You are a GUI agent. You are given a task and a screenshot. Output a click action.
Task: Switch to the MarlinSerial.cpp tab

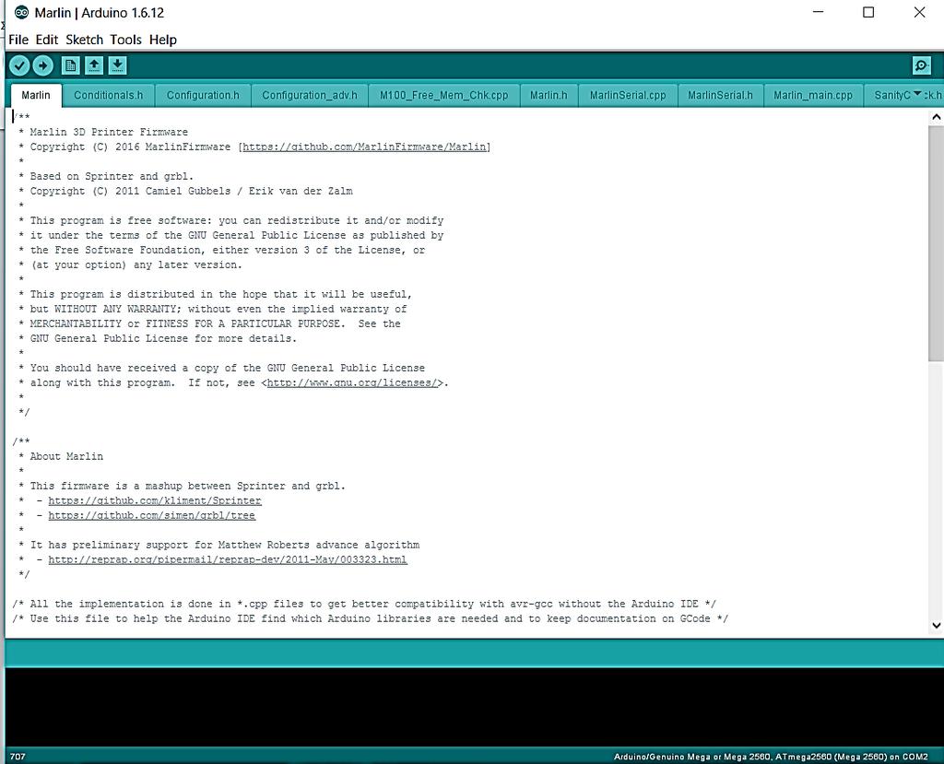click(x=628, y=95)
